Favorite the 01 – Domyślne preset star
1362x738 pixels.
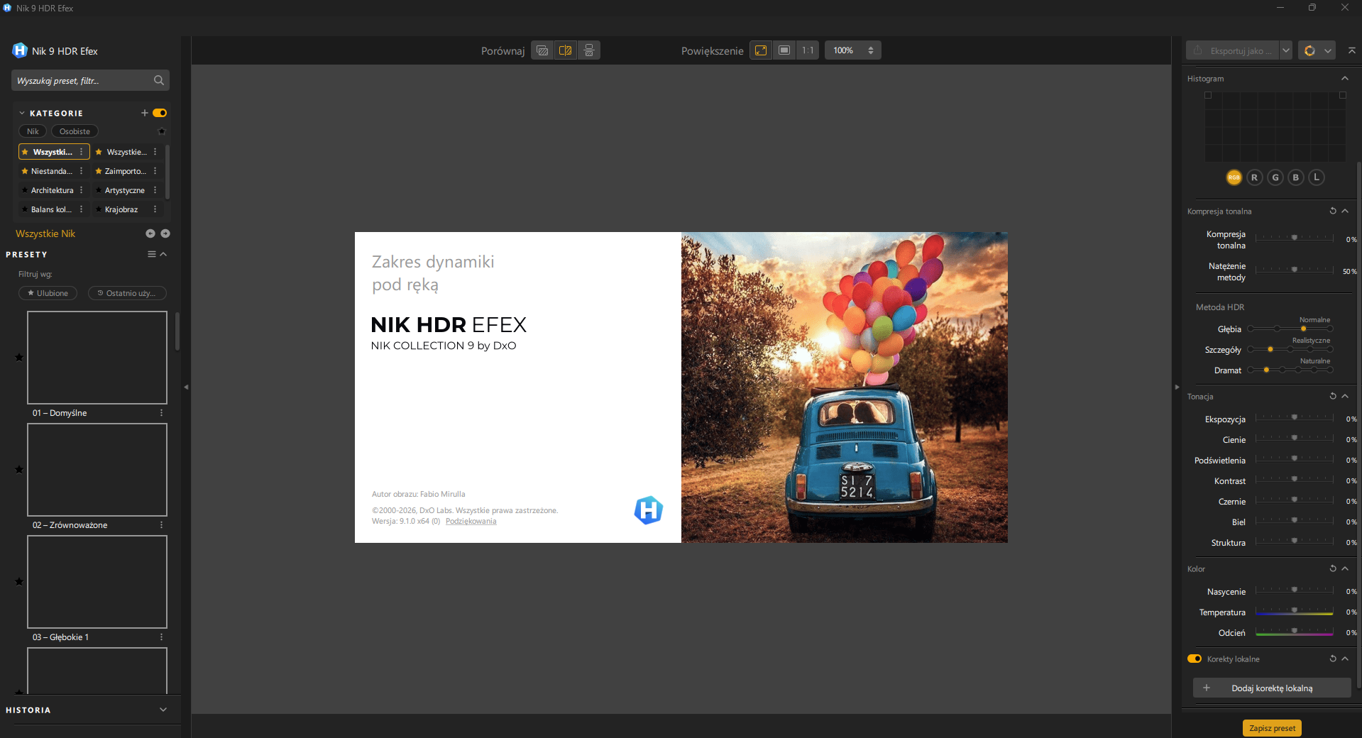point(19,357)
